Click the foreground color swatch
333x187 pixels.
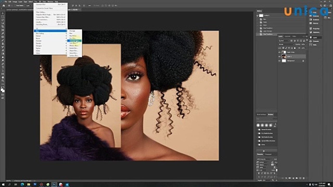[x=2, y=90]
